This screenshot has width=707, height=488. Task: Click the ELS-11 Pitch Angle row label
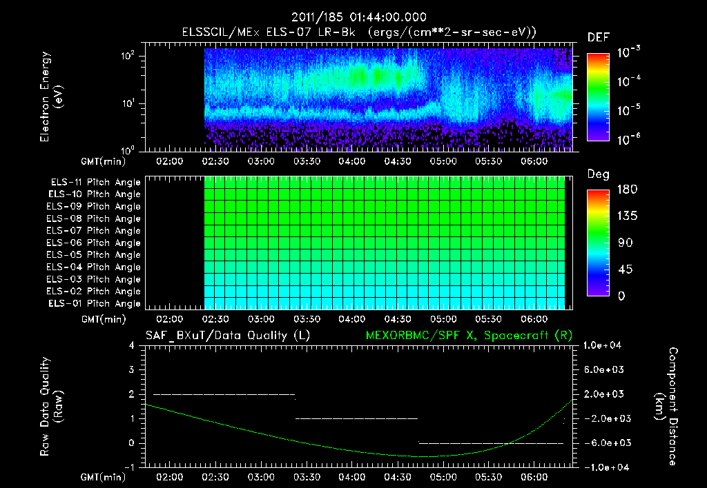95,183
